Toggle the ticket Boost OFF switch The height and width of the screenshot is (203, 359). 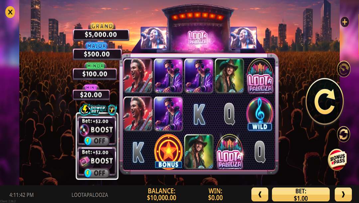[x=96, y=173]
